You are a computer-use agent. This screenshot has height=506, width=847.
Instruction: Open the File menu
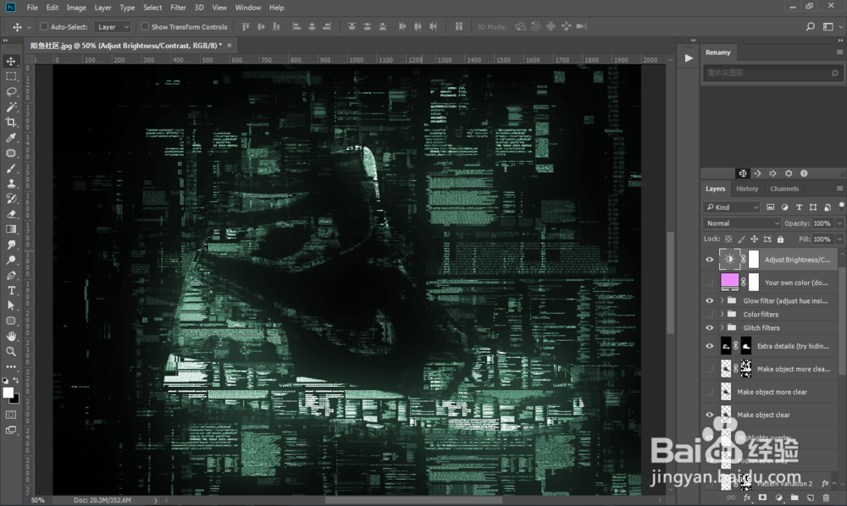(x=32, y=8)
